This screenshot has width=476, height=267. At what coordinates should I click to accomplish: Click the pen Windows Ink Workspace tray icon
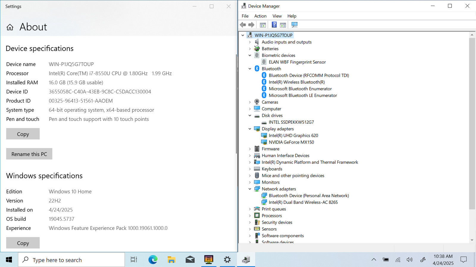[x=423, y=260]
